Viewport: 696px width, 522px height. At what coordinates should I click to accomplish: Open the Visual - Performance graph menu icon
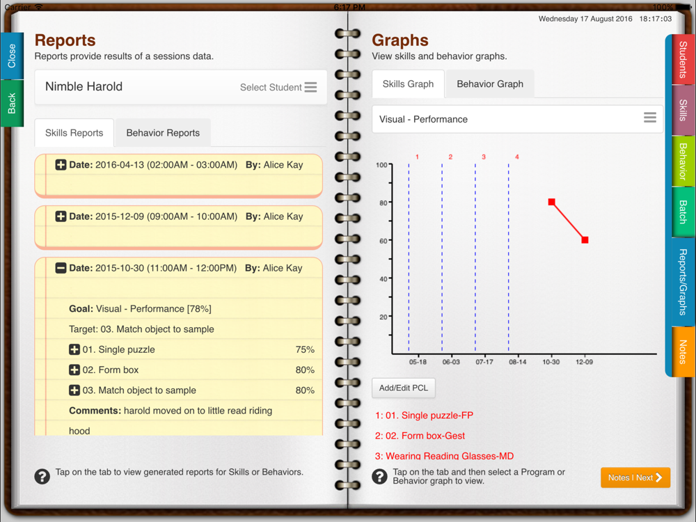[649, 118]
